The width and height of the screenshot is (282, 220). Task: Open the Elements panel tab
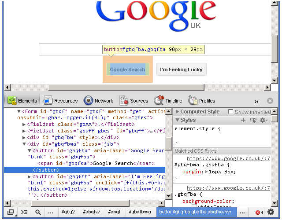point(22,101)
